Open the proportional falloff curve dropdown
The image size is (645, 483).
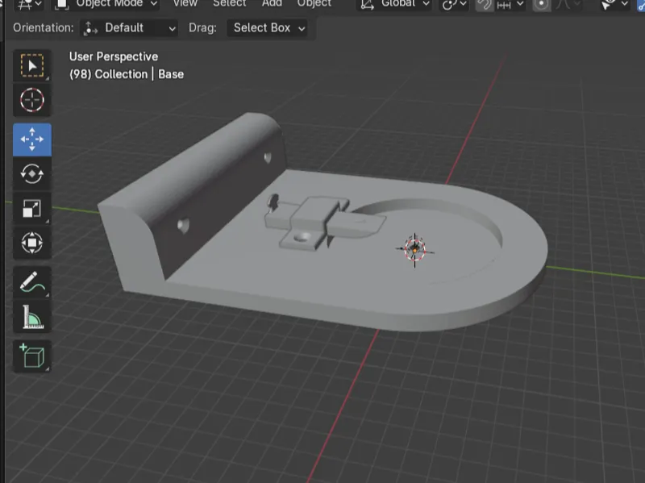click(568, 4)
